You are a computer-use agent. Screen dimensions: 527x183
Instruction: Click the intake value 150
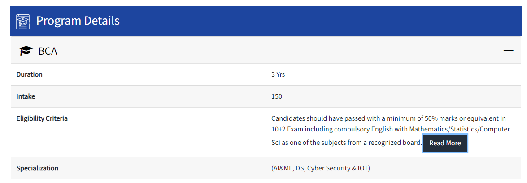277,96
